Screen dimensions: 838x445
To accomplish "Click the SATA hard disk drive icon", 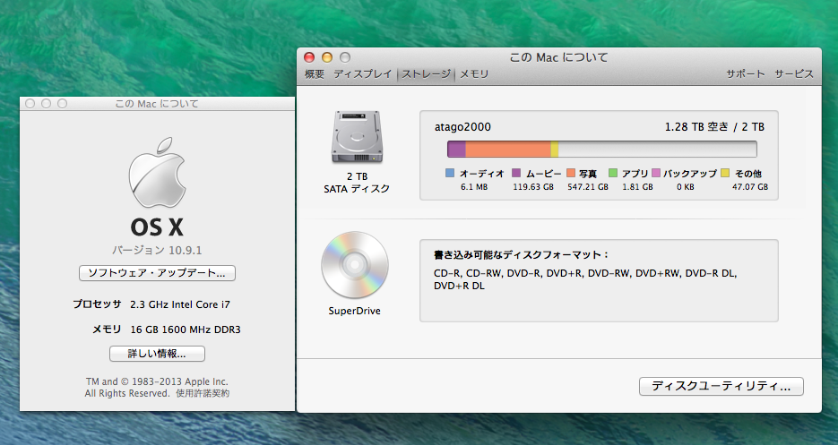I will [x=356, y=138].
